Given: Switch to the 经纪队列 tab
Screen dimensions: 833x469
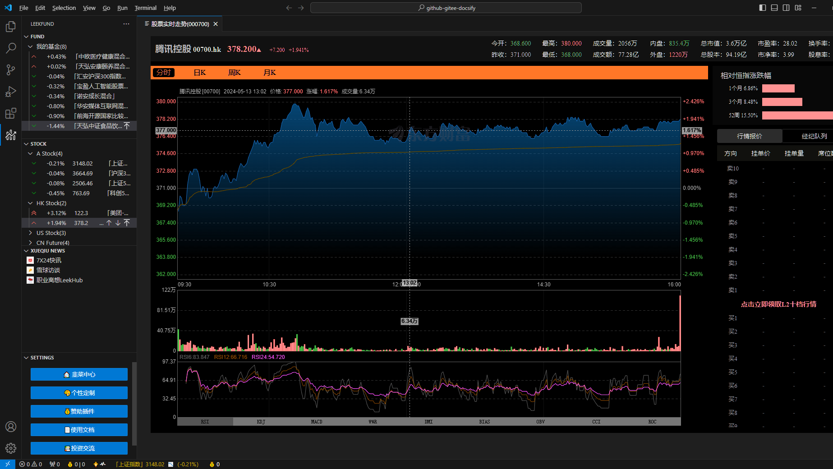Looking at the screenshot, I should pos(814,136).
